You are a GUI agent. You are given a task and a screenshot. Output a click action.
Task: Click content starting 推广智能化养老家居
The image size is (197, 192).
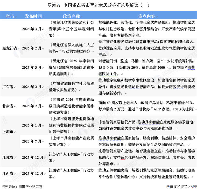(147, 48)
